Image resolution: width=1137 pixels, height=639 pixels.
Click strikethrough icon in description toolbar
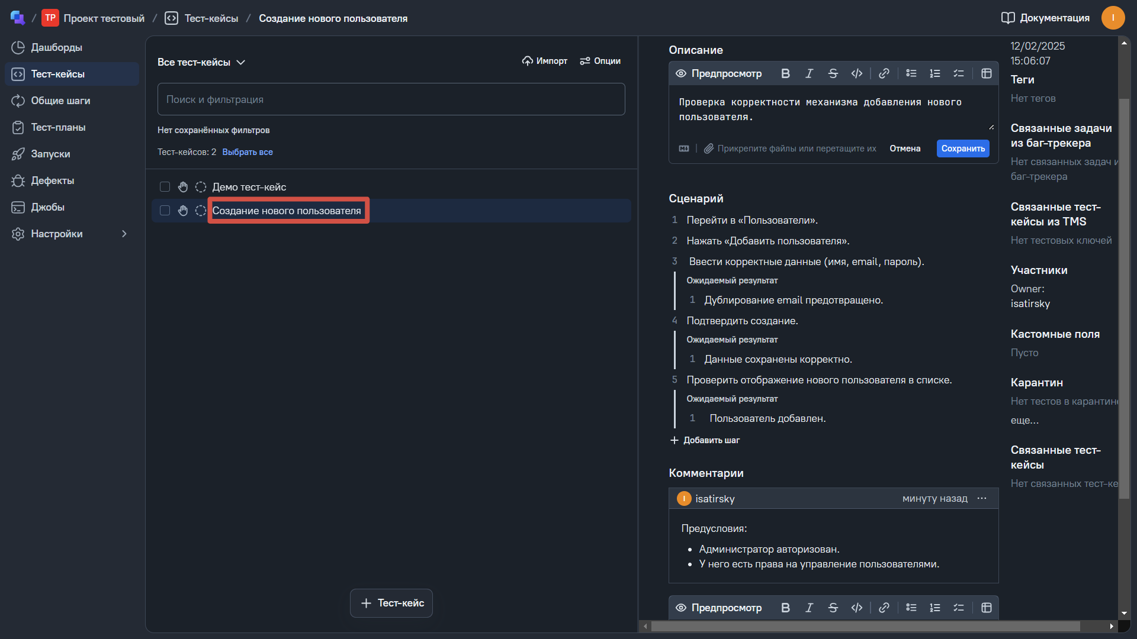point(833,73)
